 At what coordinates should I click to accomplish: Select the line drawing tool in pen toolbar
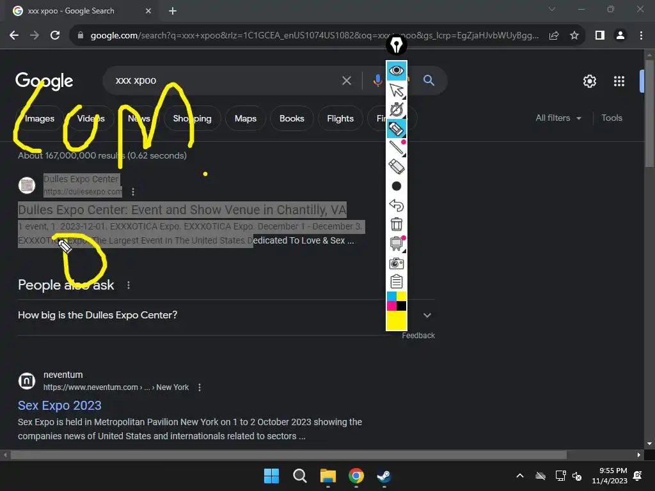click(396, 148)
